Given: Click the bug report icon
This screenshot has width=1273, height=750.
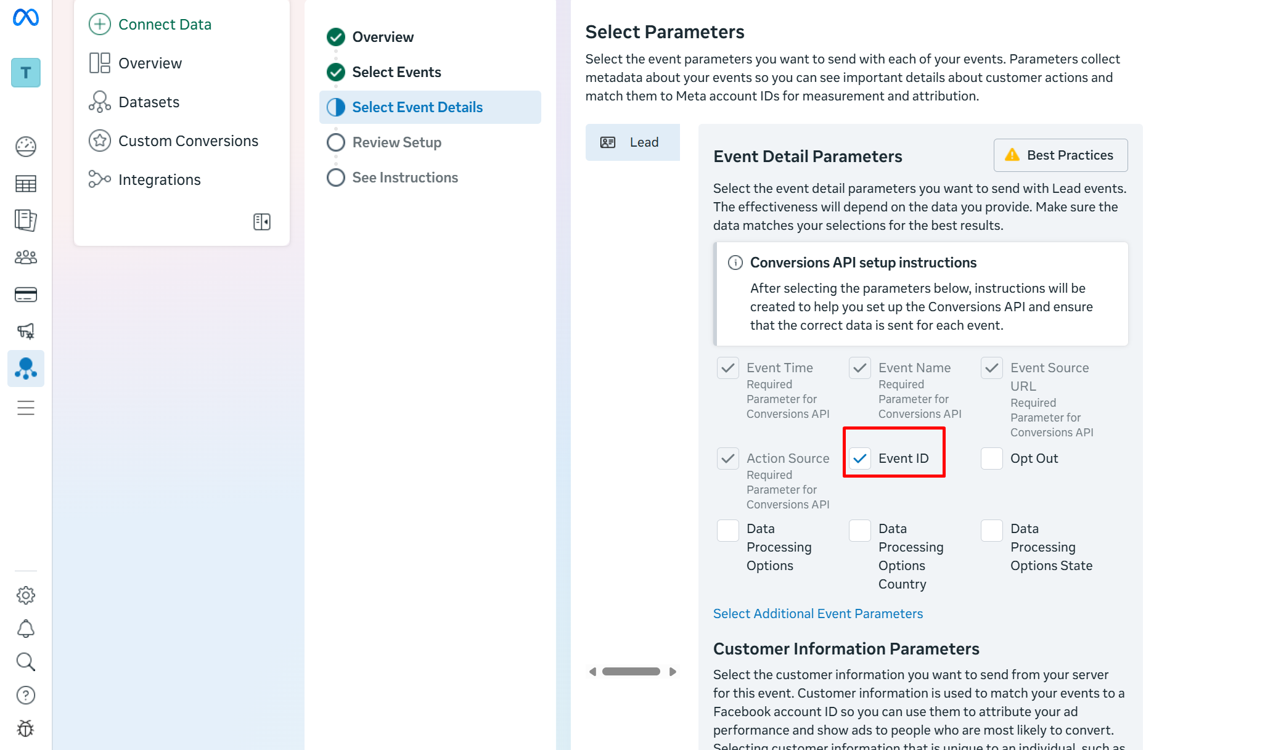Looking at the screenshot, I should (x=26, y=728).
